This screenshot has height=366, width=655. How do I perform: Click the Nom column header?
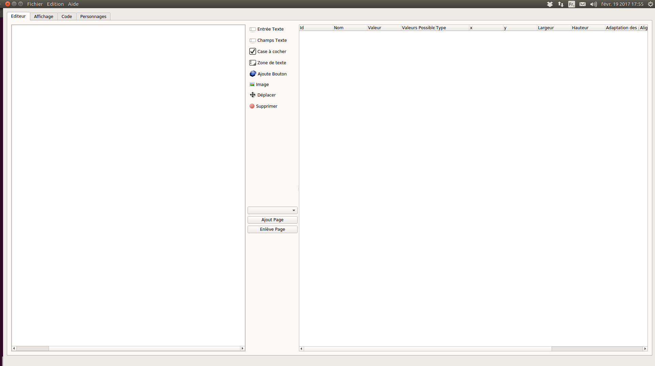click(350, 28)
